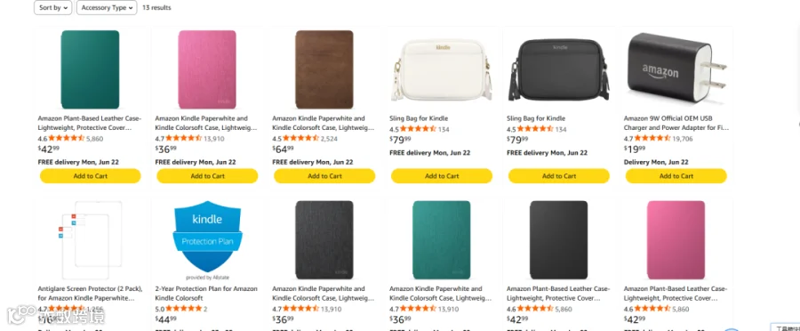Open the Amazon 9W Official OEM USB Charger link

tap(676, 123)
